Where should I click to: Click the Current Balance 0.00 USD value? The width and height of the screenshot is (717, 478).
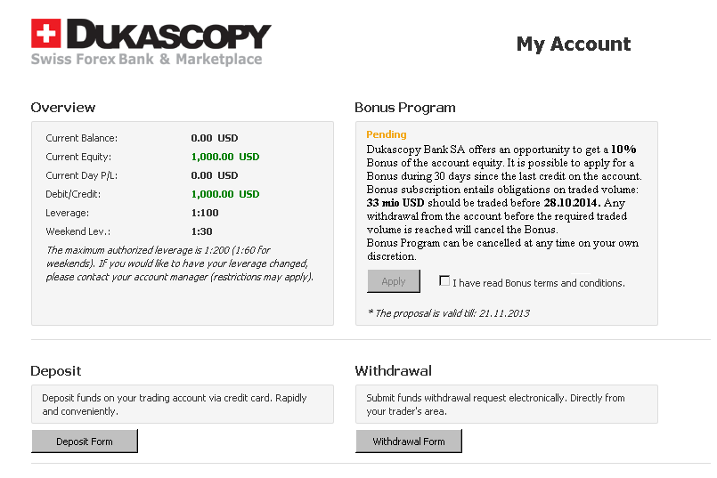[215, 138]
